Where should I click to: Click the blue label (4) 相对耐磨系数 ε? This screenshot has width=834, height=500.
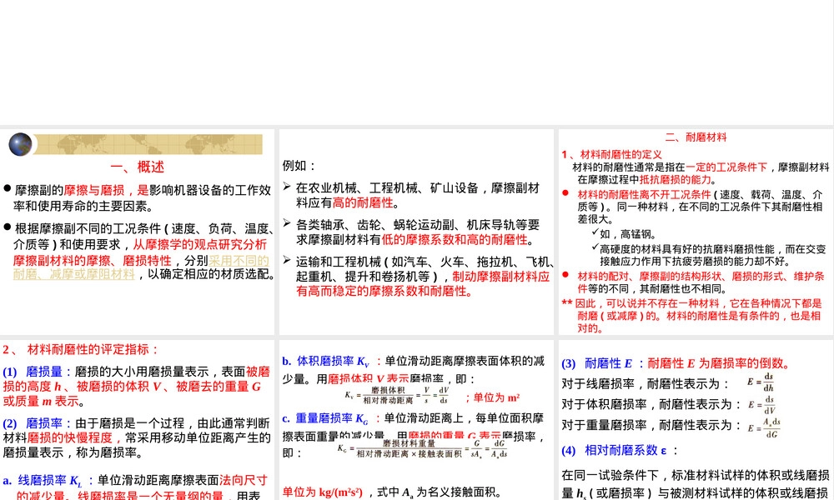click(x=615, y=451)
